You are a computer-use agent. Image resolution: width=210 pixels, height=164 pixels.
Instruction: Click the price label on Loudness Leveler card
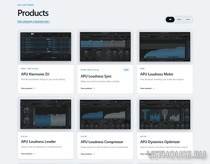[x=24, y=136]
